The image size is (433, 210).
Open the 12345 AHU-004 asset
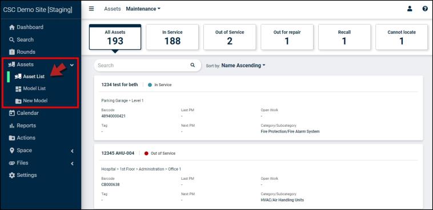click(118, 153)
